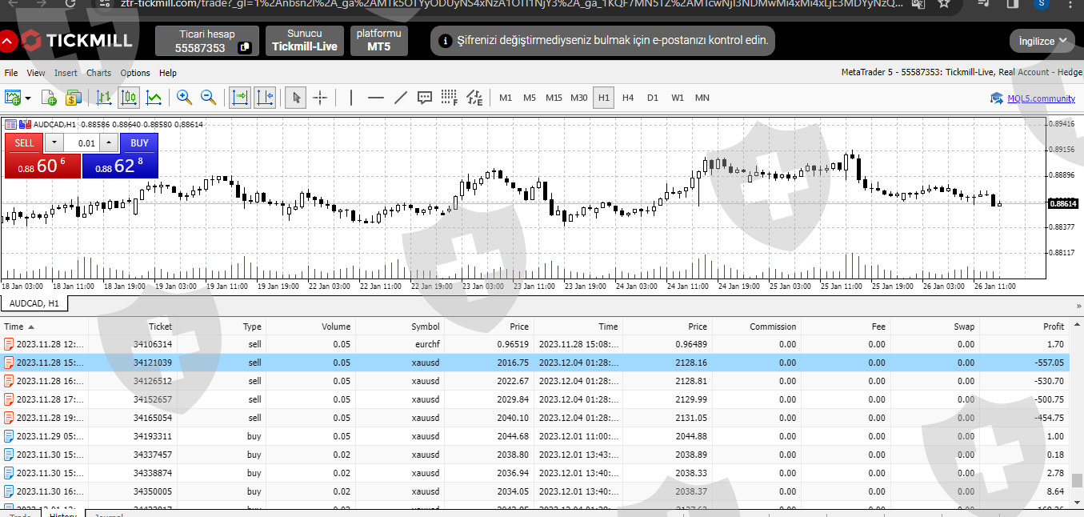Select the horizontal line drawing tool
Image resolution: width=1084 pixels, height=517 pixels.
point(375,98)
